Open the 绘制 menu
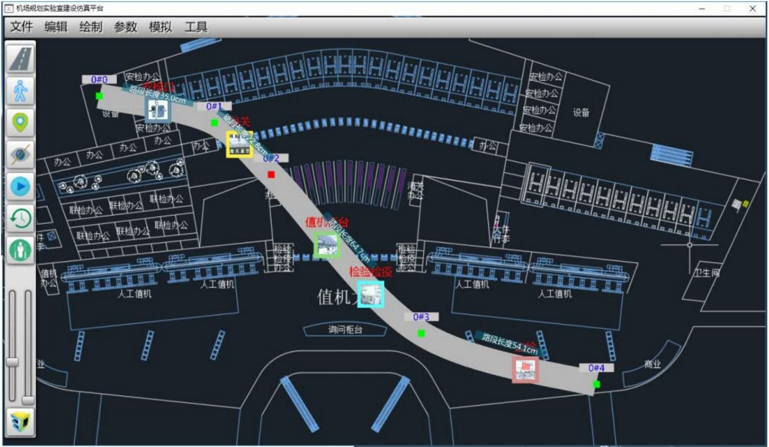 (91, 27)
